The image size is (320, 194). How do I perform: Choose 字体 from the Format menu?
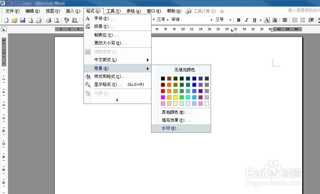point(118,18)
